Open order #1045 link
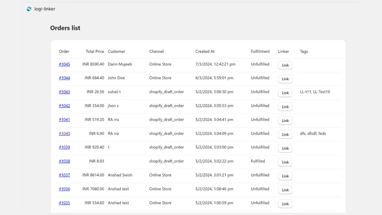The image size is (382, 215). (x=64, y=64)
